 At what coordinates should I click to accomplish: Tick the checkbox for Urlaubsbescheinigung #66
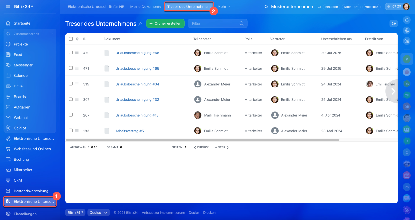click(x=71, y=52)
